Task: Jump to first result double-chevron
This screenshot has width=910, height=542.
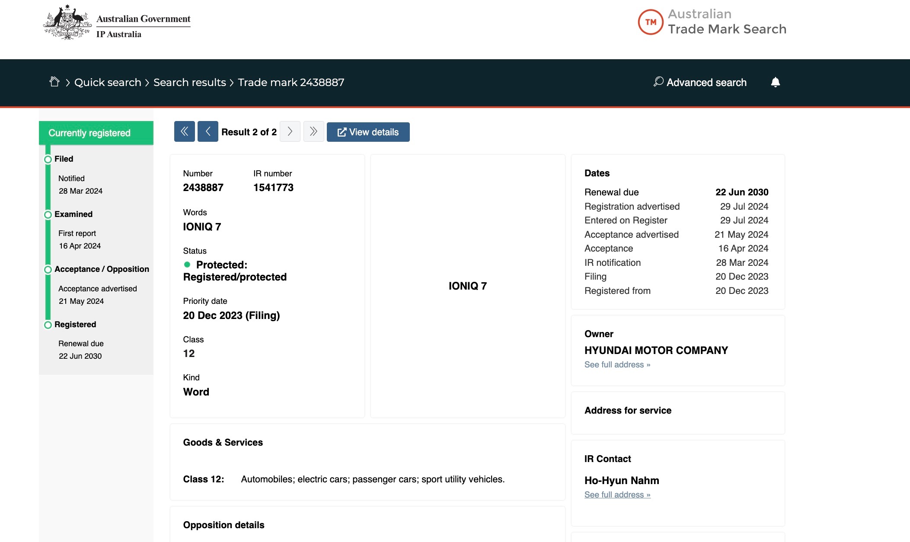Action: [x=185, y=131]
